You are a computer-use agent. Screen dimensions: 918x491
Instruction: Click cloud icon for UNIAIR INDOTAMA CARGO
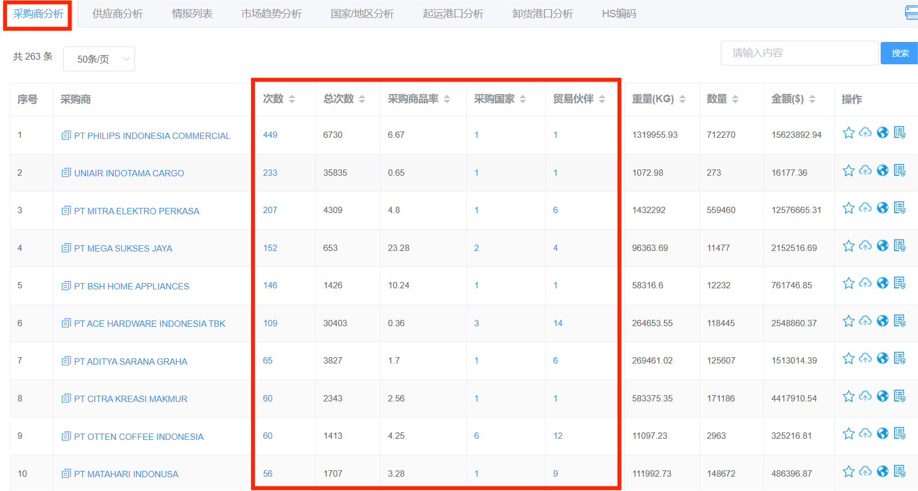click(x=865, y=171)
